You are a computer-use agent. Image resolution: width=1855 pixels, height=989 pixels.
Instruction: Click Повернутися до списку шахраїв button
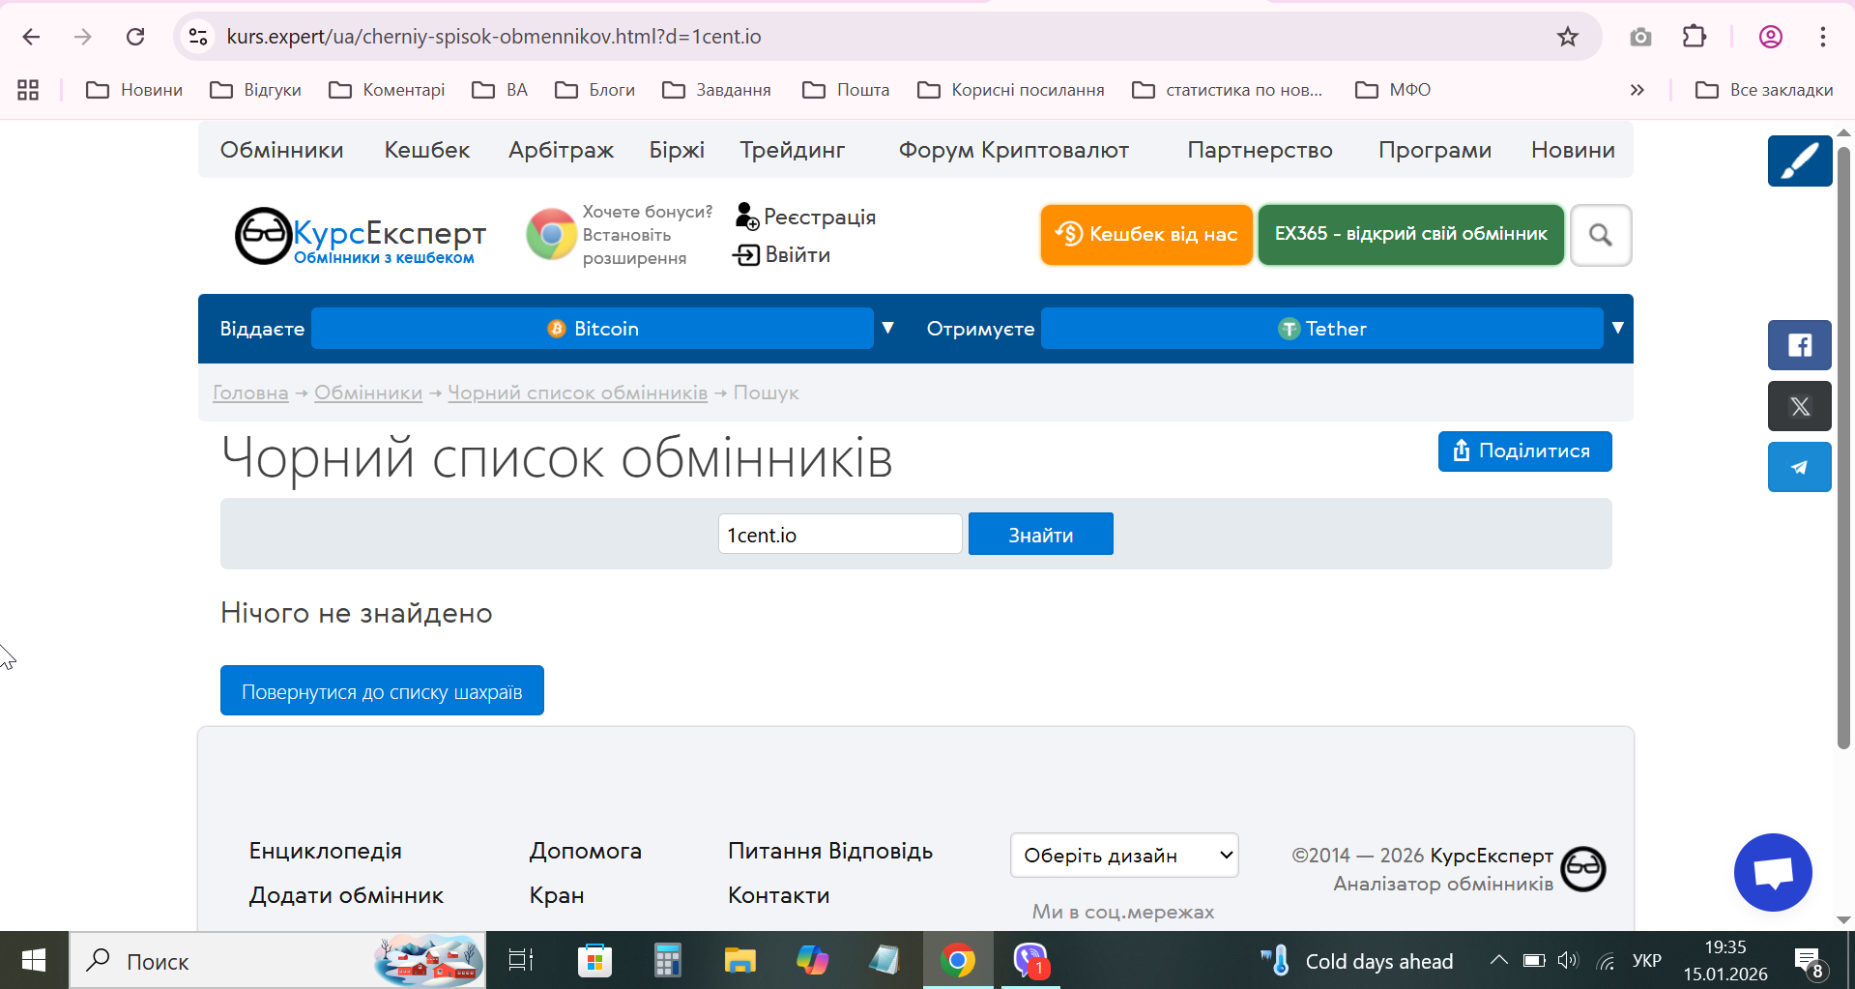coord(382,690)
